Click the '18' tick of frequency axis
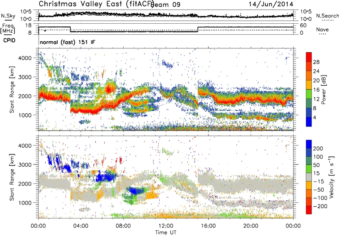This screenshot has height=235, width=339. click(28, 25)
